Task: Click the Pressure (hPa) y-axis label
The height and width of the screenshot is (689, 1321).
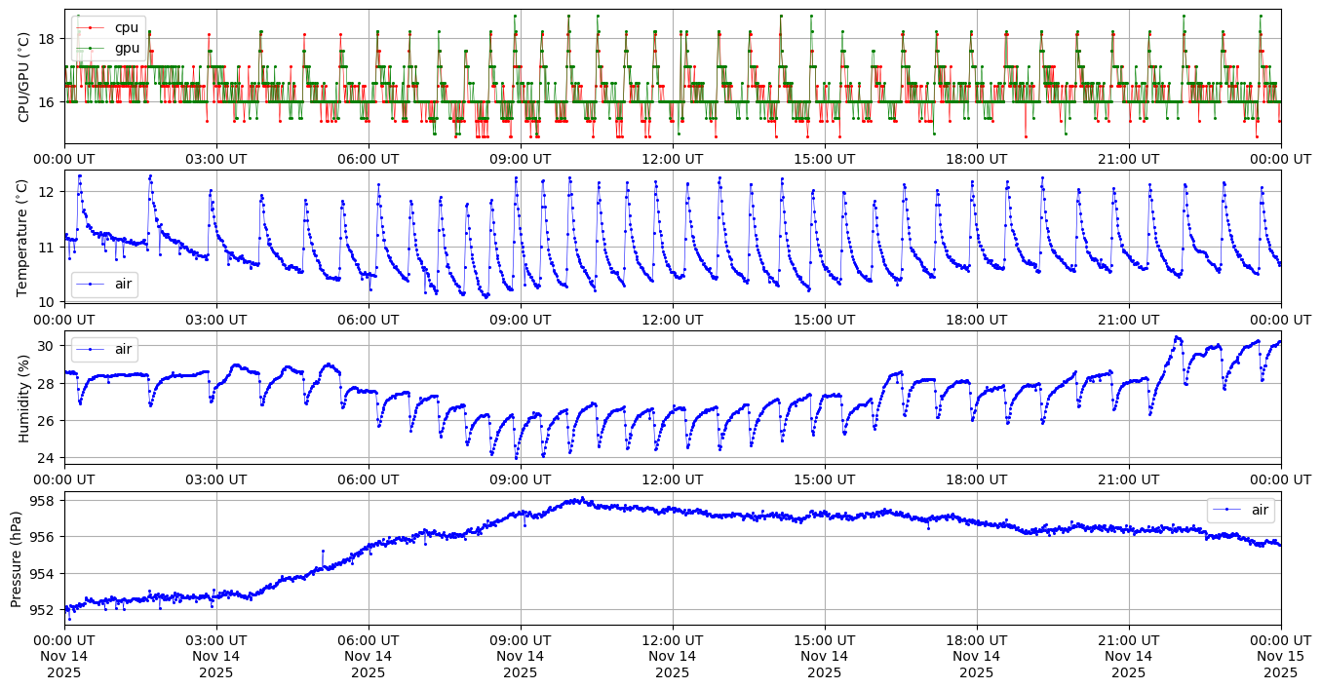Action: point(17,558)
